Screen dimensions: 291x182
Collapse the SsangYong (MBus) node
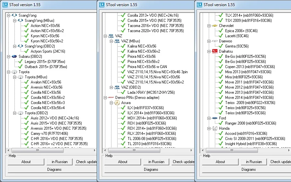coord(15,21)
